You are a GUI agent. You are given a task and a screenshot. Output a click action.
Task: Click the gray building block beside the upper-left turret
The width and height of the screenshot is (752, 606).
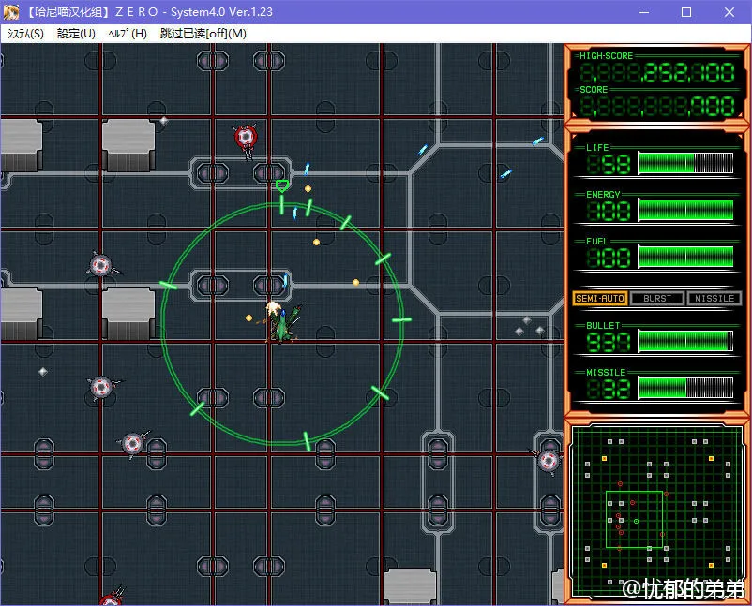click(x=128, y=144)
